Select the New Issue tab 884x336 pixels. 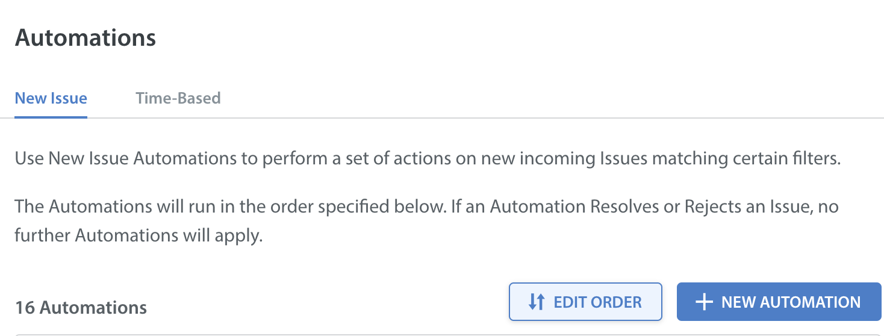tap(51, 98)
